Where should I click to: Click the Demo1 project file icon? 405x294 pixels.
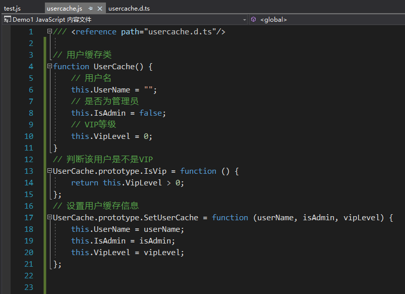click(7, 19)
